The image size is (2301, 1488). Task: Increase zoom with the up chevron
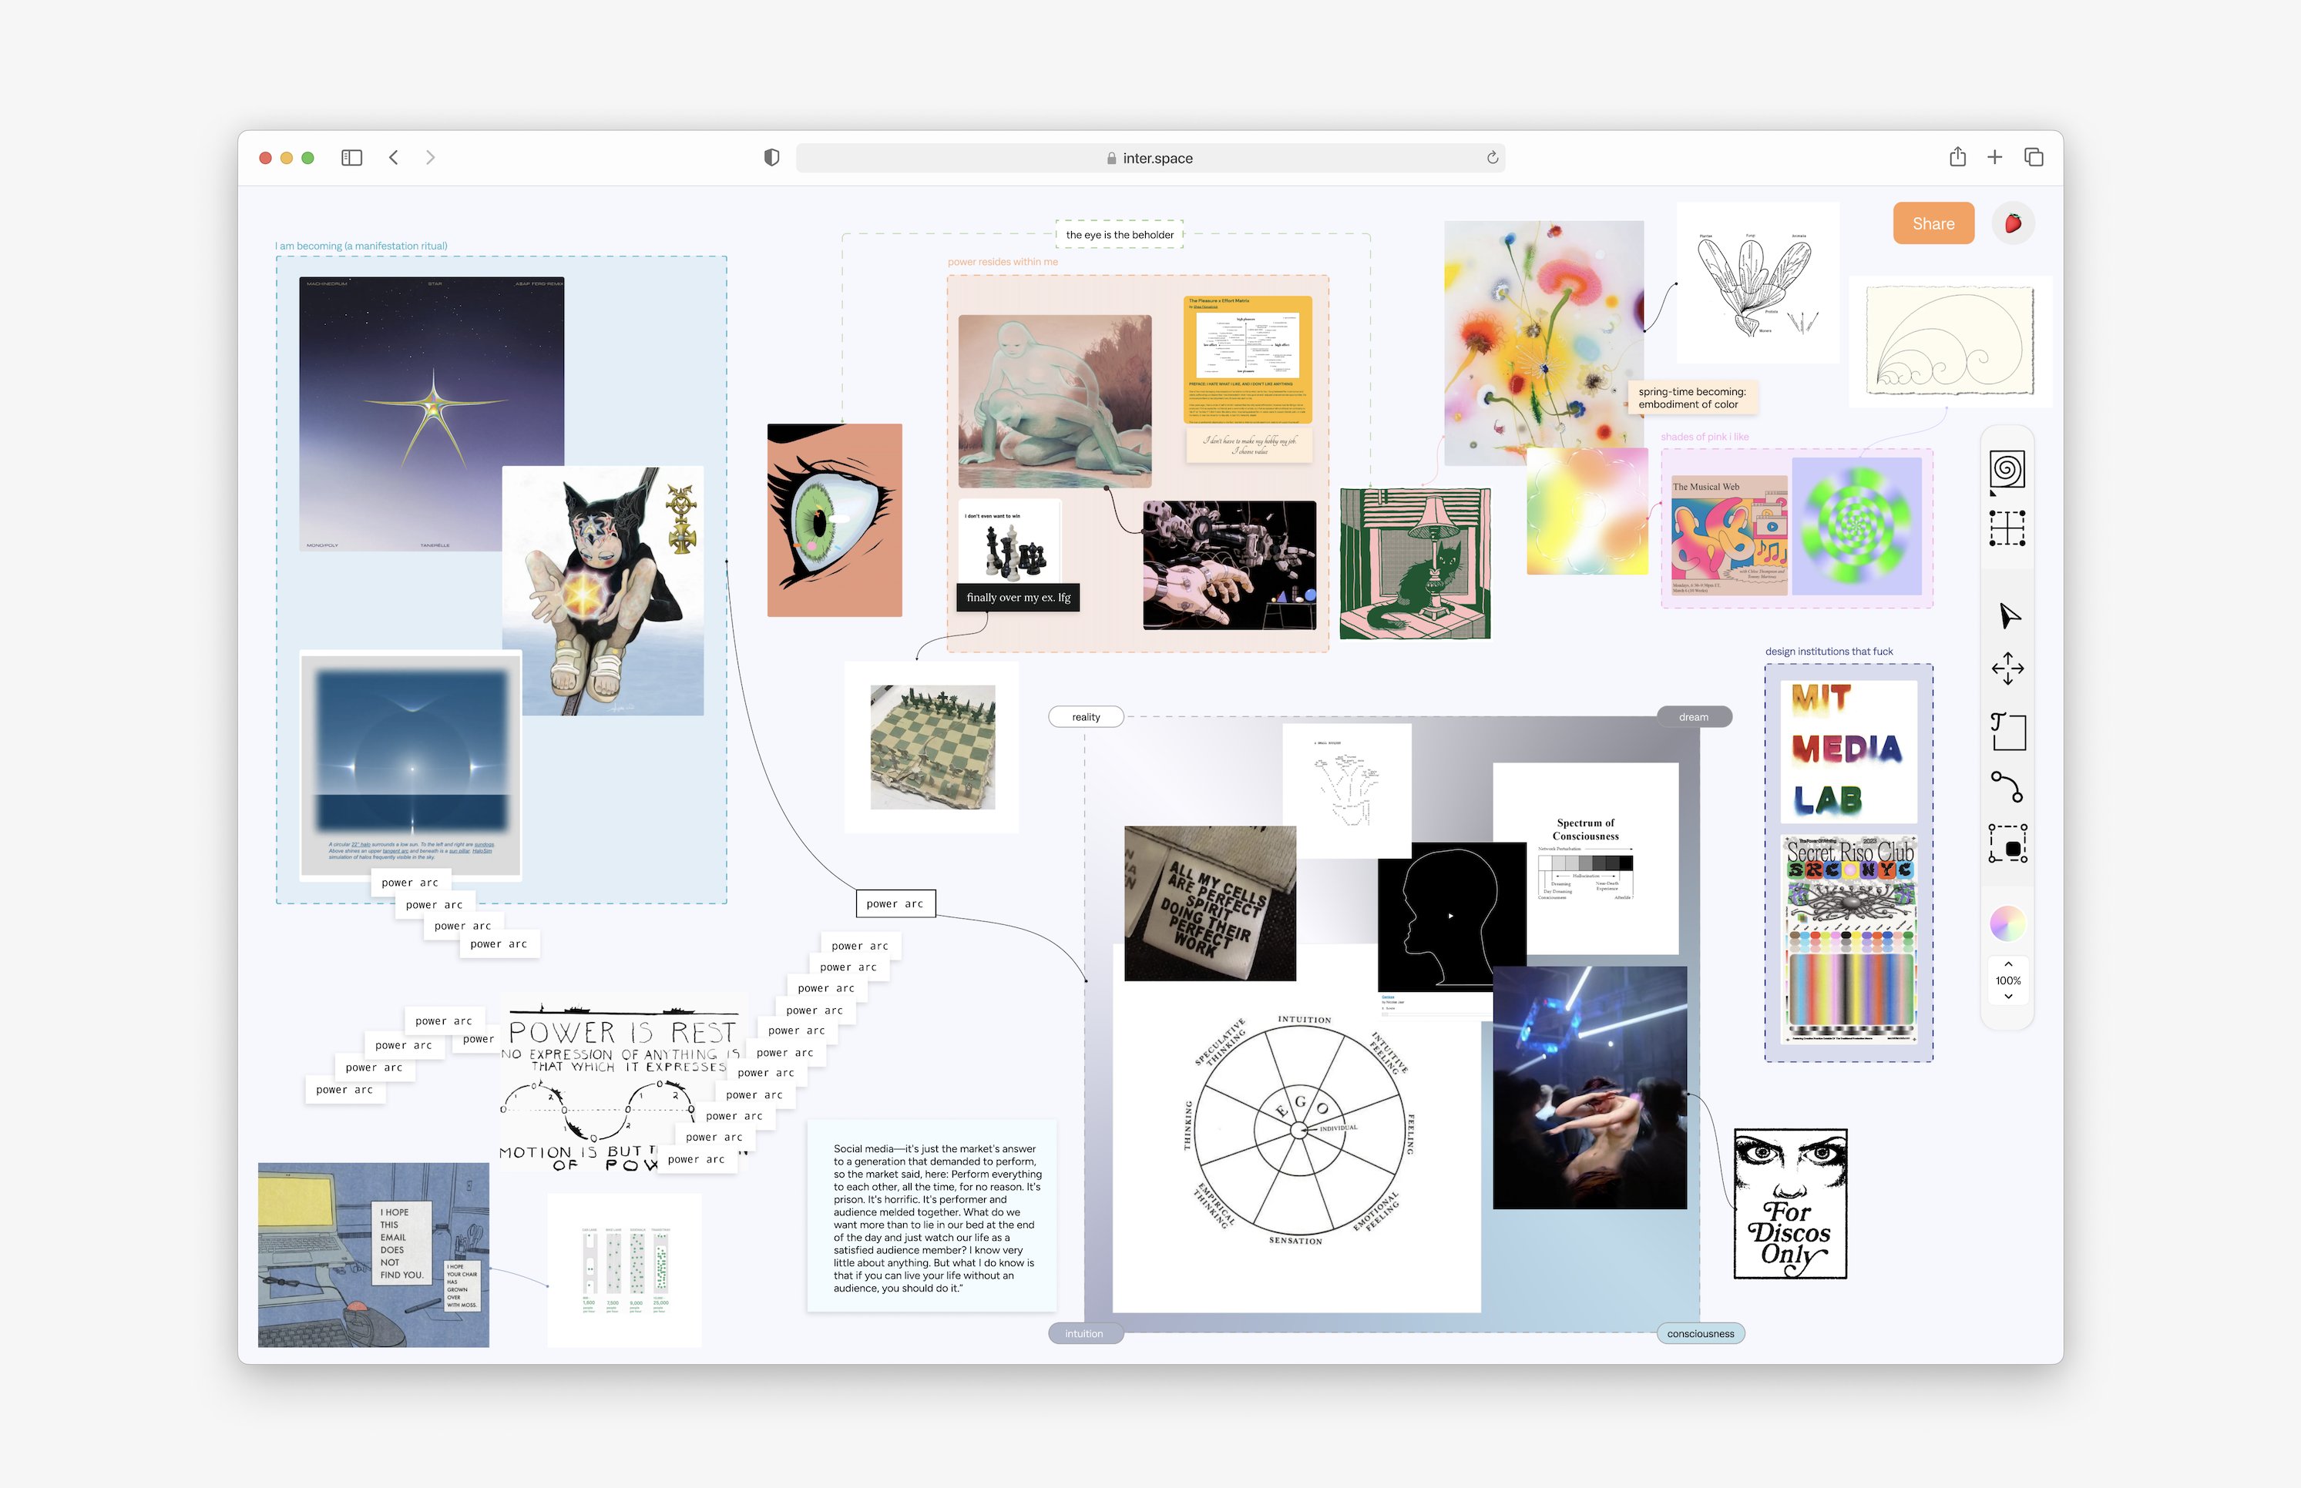click(2008, 964)
